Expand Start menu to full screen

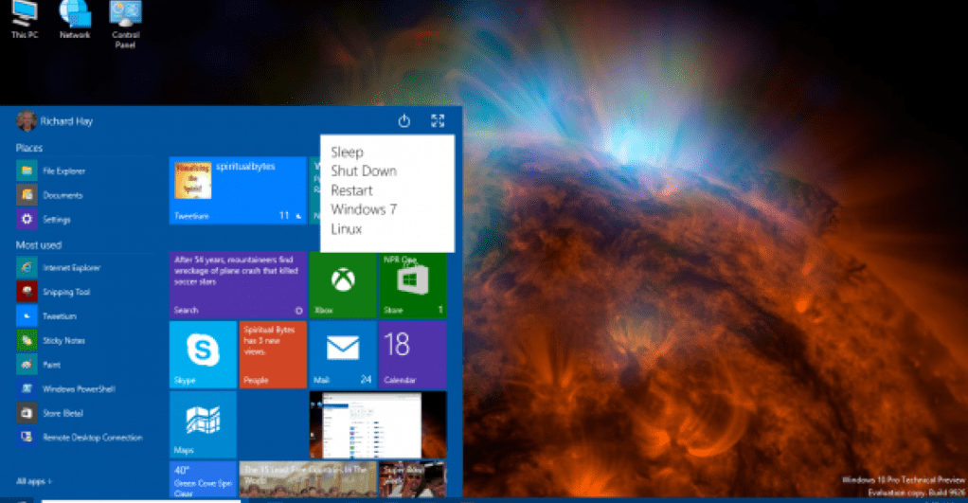click(438, 121)
